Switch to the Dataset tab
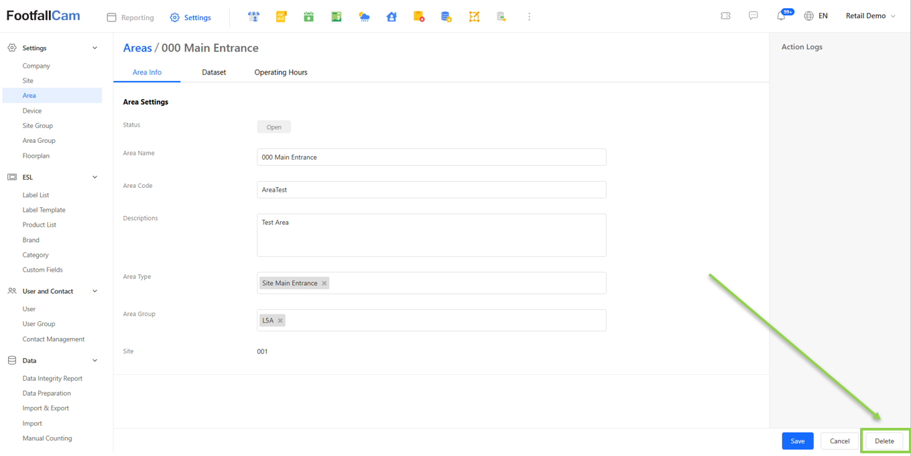The image size is (911, 456). pos(214,72)
